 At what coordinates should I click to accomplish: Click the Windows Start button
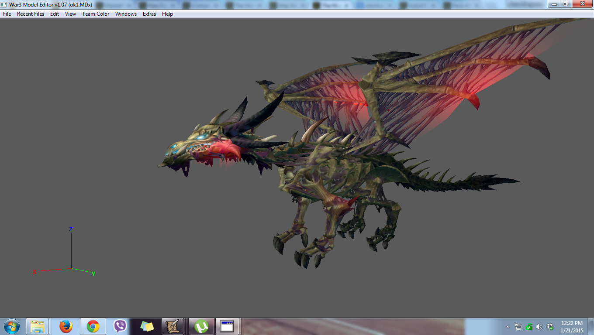[12, 326]
